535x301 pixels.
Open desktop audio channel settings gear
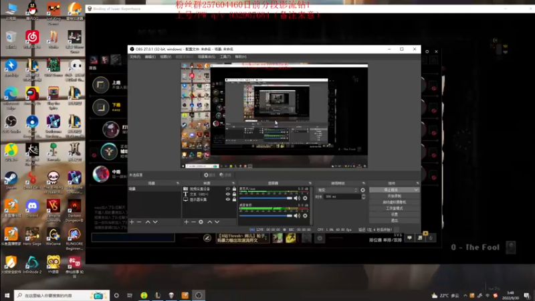tap(305, 215)
